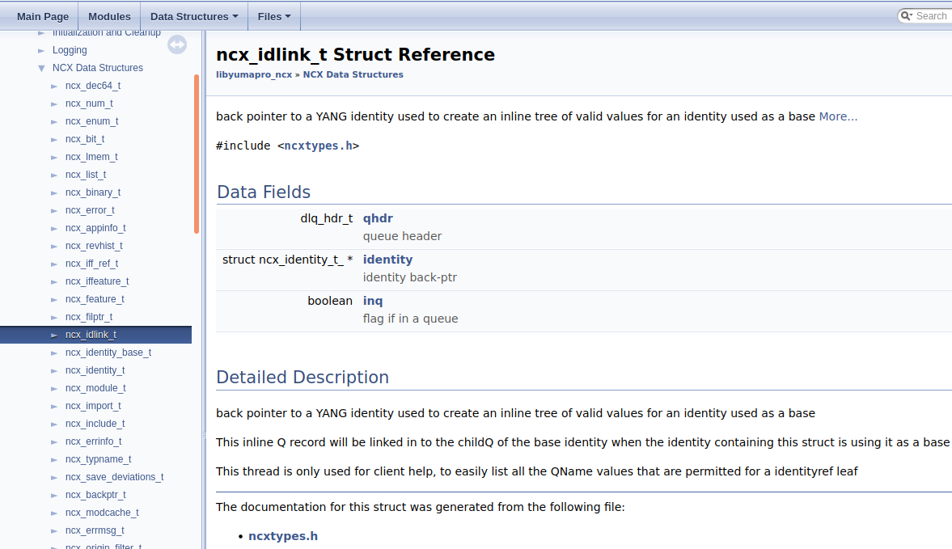Switch to the Main Page tab
The height and width of the screenshot is (549, 952).
pos(42,15)
